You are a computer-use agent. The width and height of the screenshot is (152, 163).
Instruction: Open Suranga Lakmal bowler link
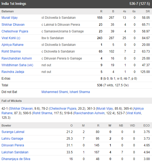coord(13,132)
